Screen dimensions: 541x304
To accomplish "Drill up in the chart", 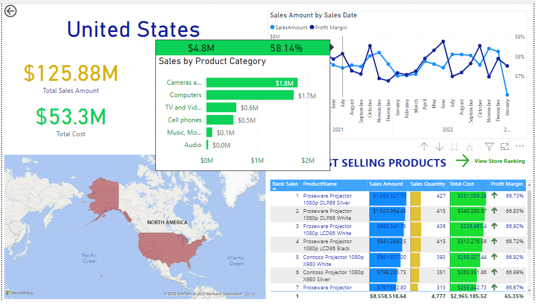I will tap(424, 147).
